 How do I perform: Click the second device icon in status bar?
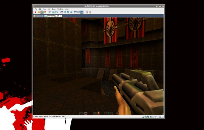point(145,117)
